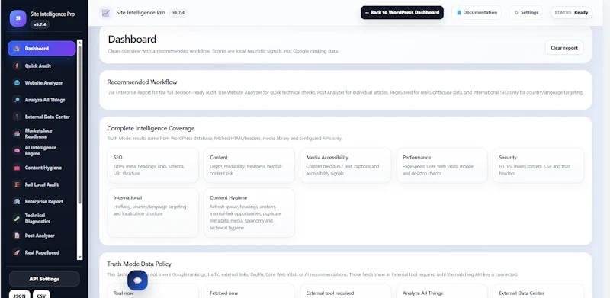This screenshot has height=298, width=610.
Task: Click the Real PageSpeed rocket icon
Action: (17, 252)
